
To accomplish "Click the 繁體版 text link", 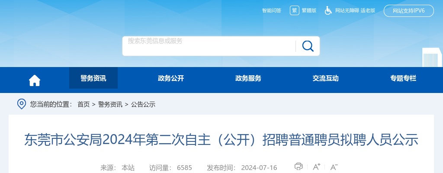I will [309, 10].
